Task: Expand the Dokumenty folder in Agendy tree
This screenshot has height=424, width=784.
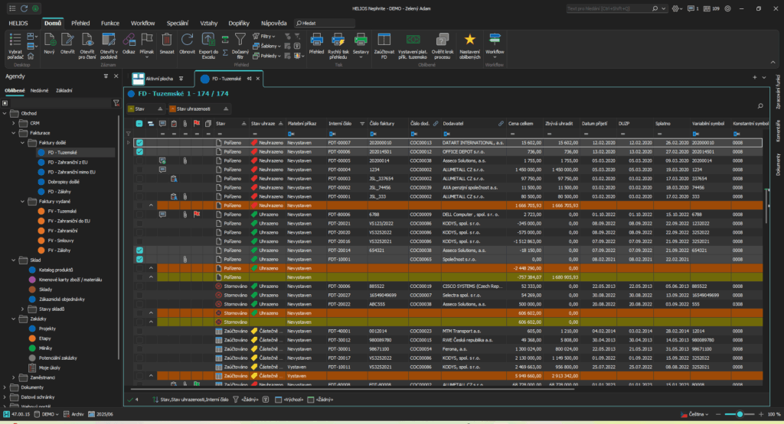Action: coord(5,387)
